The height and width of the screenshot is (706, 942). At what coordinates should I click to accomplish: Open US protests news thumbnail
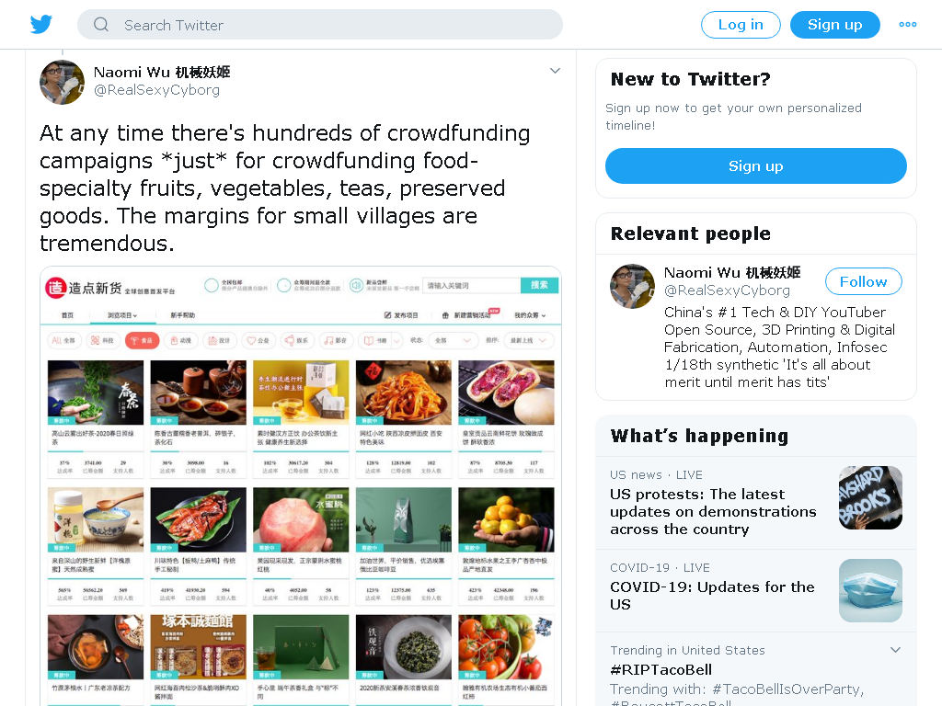pyautogui.click(x=870, y=497)
